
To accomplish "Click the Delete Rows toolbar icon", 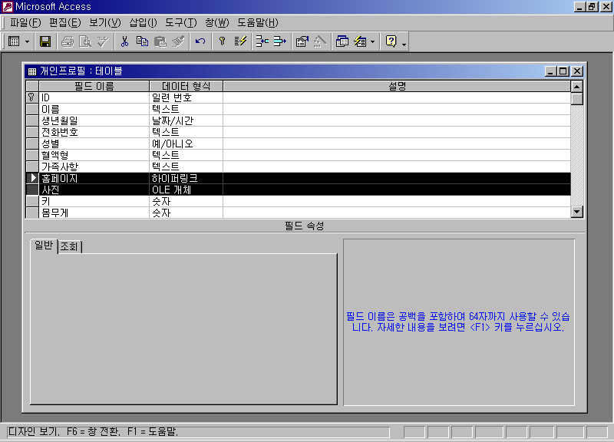I will (279, 41).
